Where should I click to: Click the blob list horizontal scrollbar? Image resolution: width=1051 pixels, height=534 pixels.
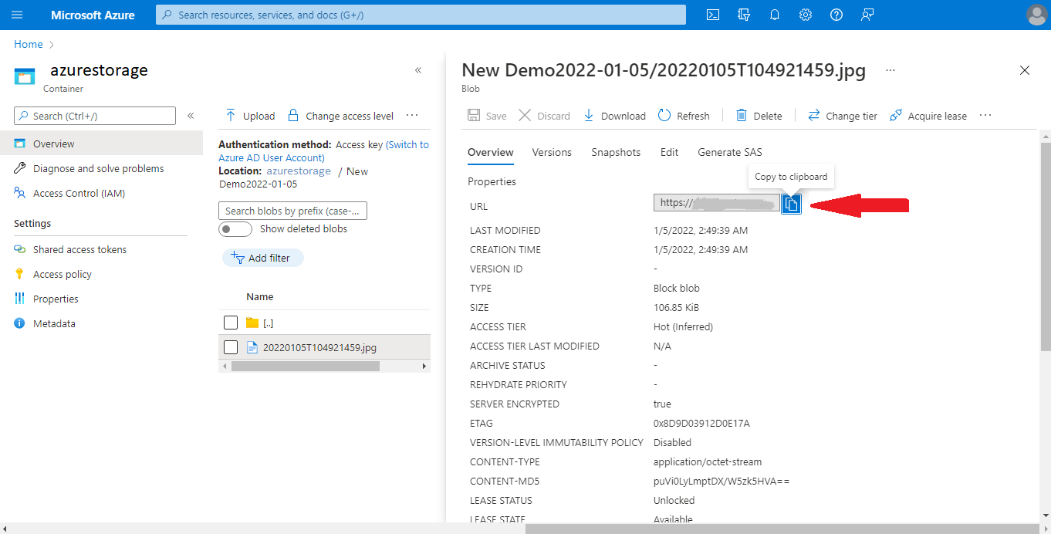point(306,367)
